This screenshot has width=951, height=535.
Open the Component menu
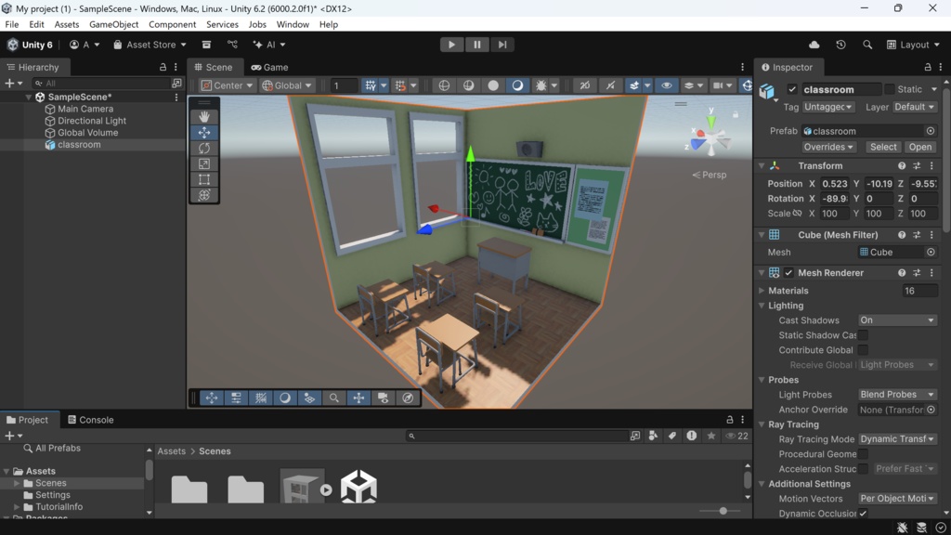[172, 24]
